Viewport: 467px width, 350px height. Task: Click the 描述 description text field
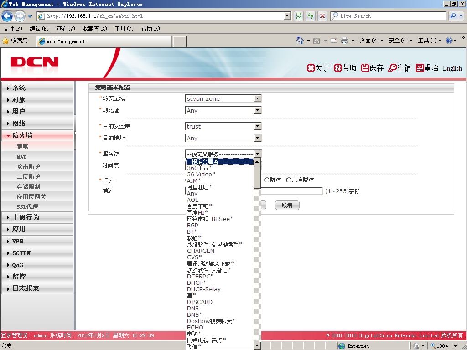coord(292,191)
